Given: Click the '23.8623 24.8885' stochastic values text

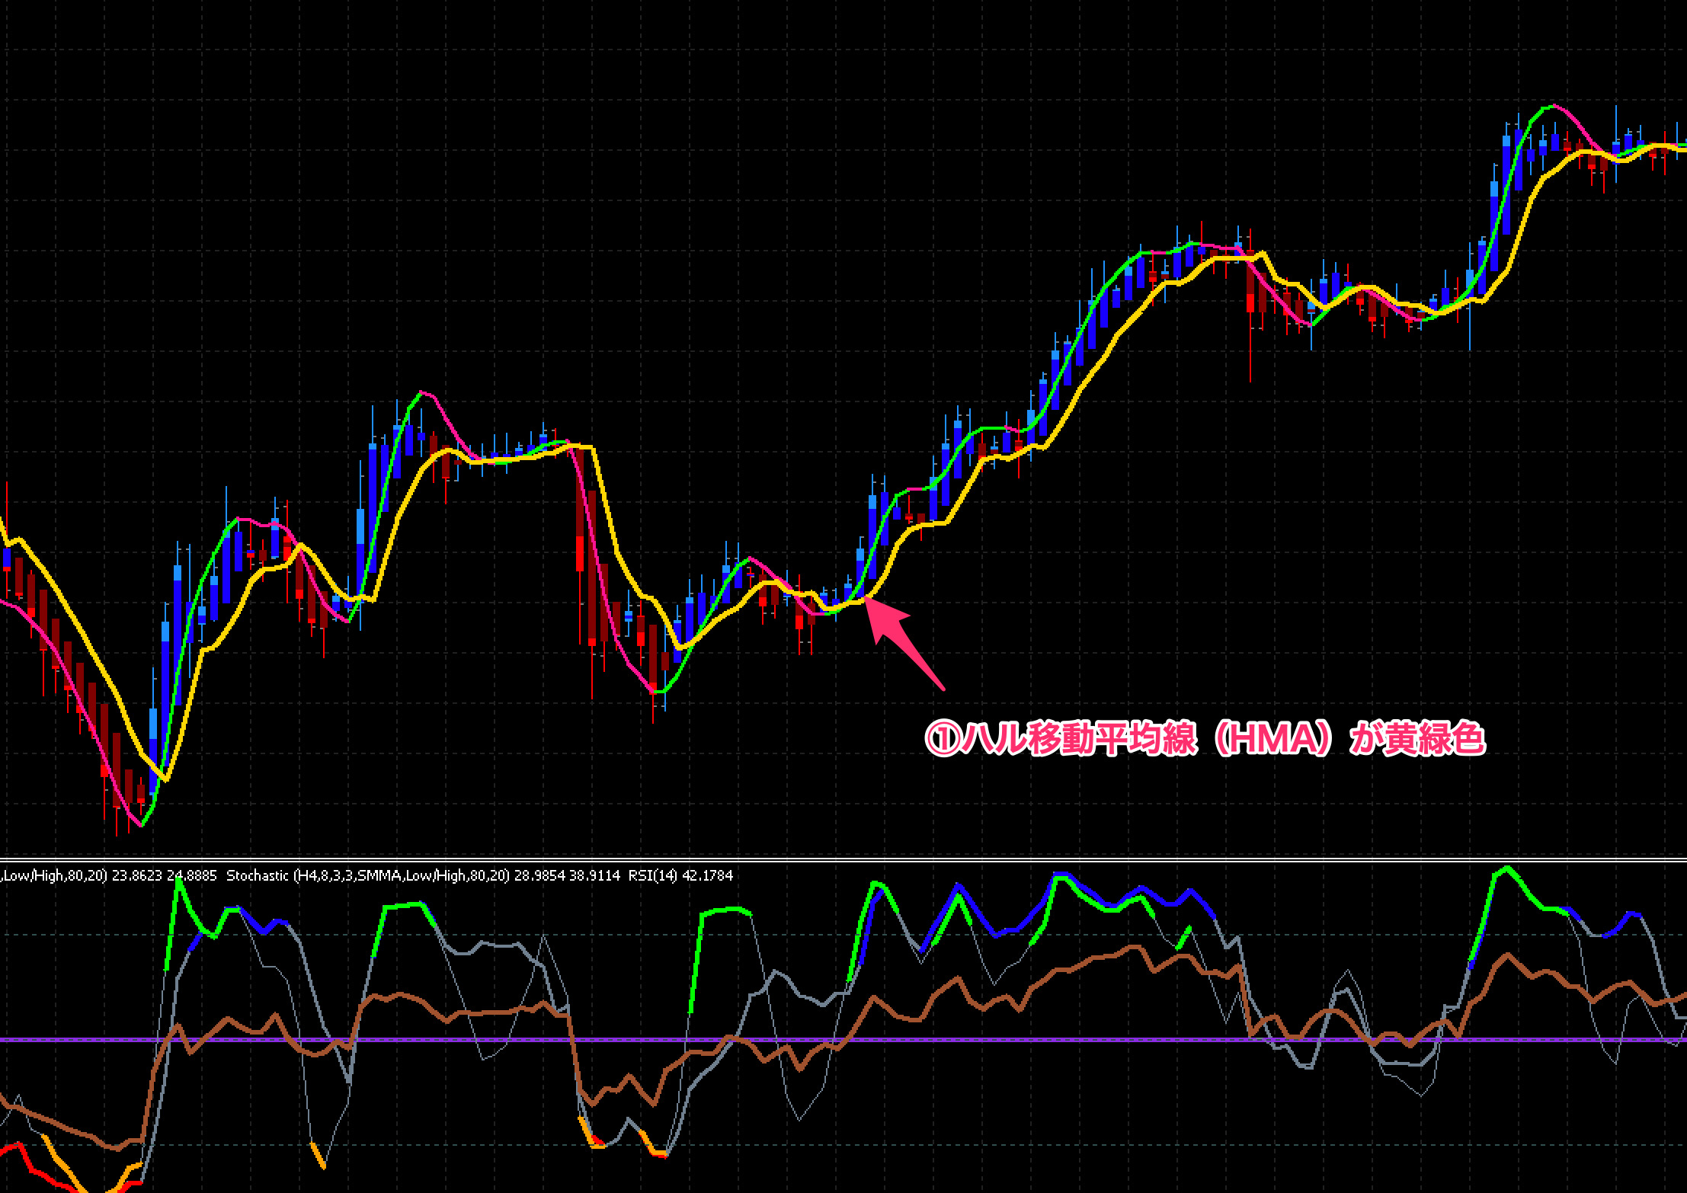Looking at the screenshot, I should click(x=164, y=876).
